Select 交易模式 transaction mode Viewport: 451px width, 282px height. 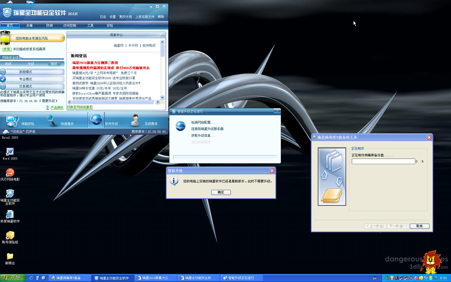pos(26,86)
